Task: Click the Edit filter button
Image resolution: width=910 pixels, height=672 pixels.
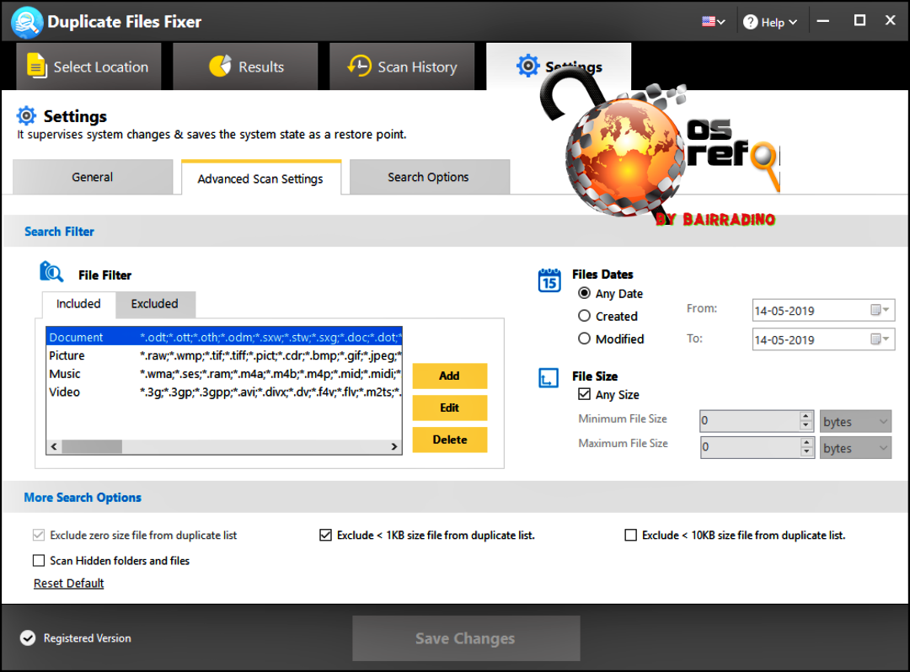Action: (x=450, y=408)
